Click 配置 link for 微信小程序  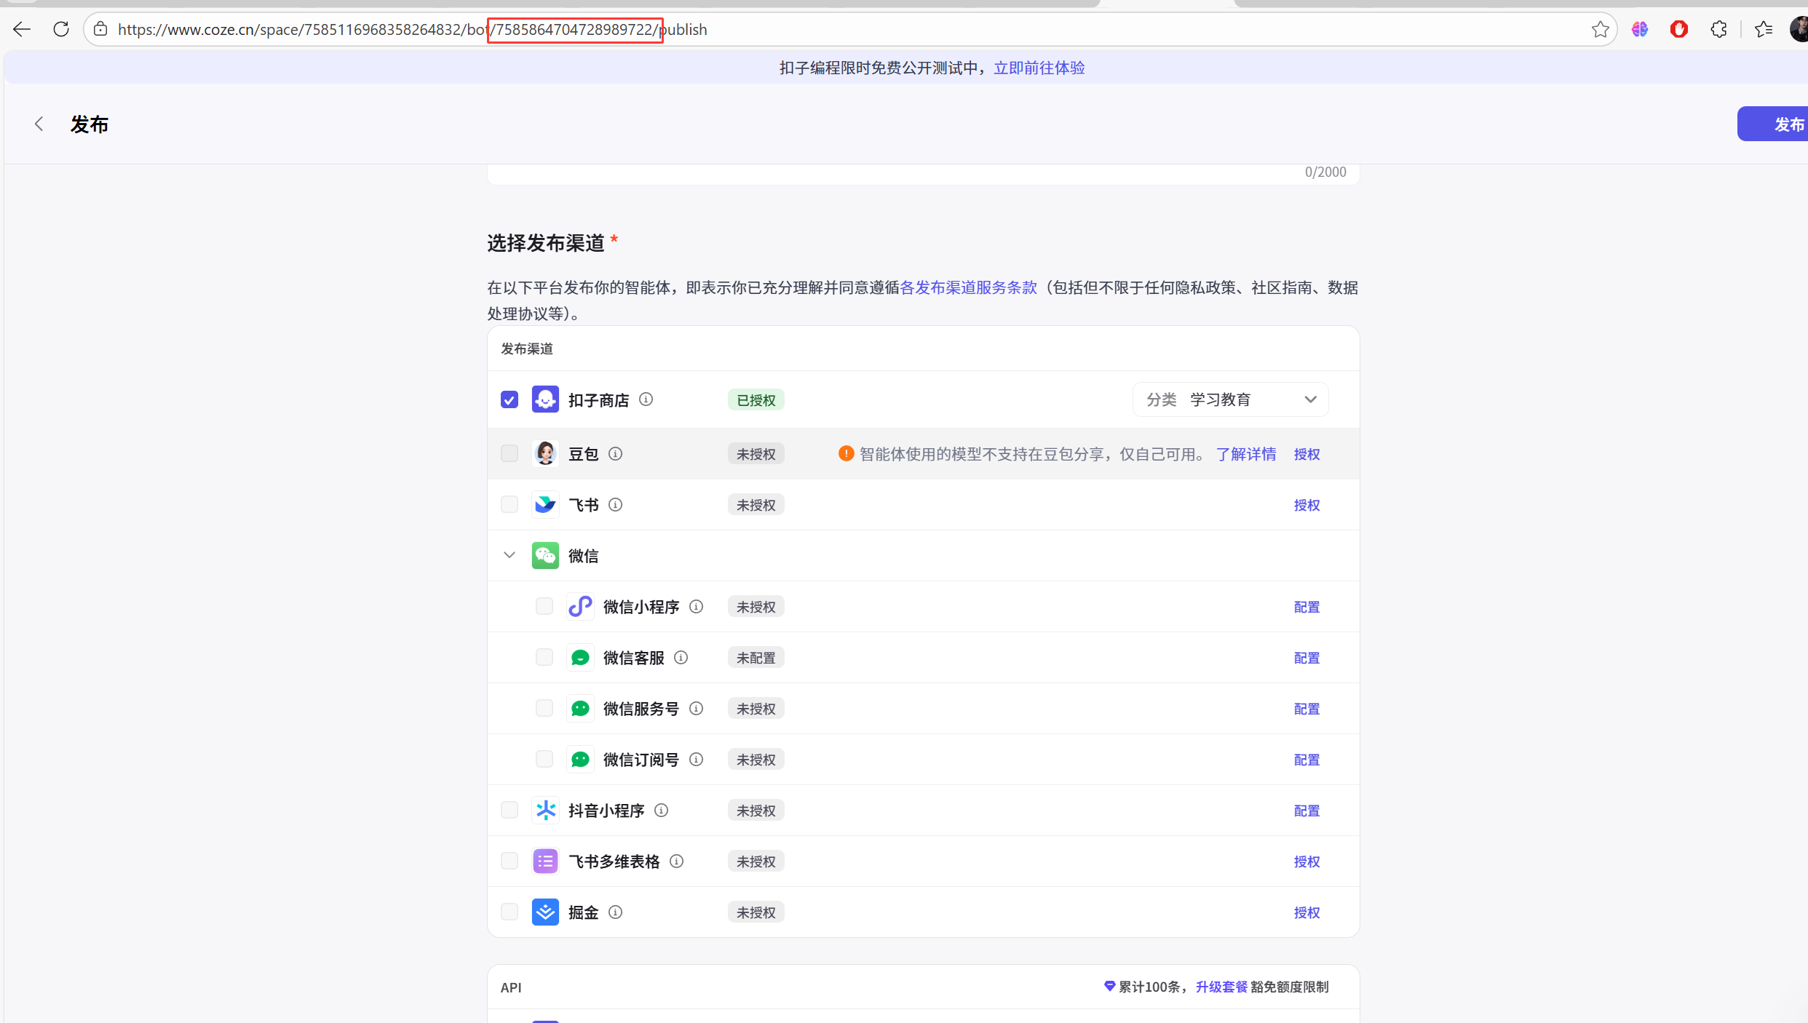point(1307,607)
